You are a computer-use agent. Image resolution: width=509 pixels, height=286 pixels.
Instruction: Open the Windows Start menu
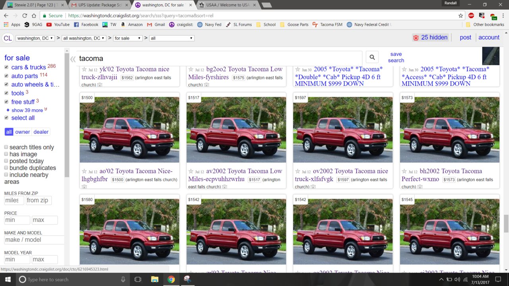7,279
